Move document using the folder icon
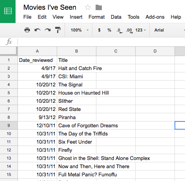The height and width of the screenshot is (181, 185). 99,7
